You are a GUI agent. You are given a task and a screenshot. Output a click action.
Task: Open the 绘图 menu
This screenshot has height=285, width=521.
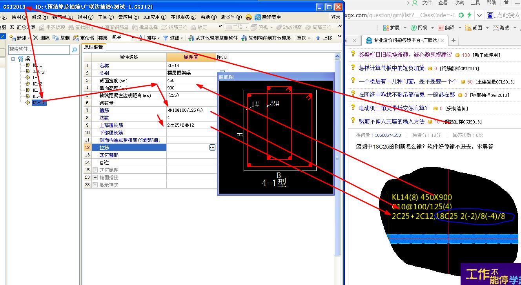coord(19,17)
